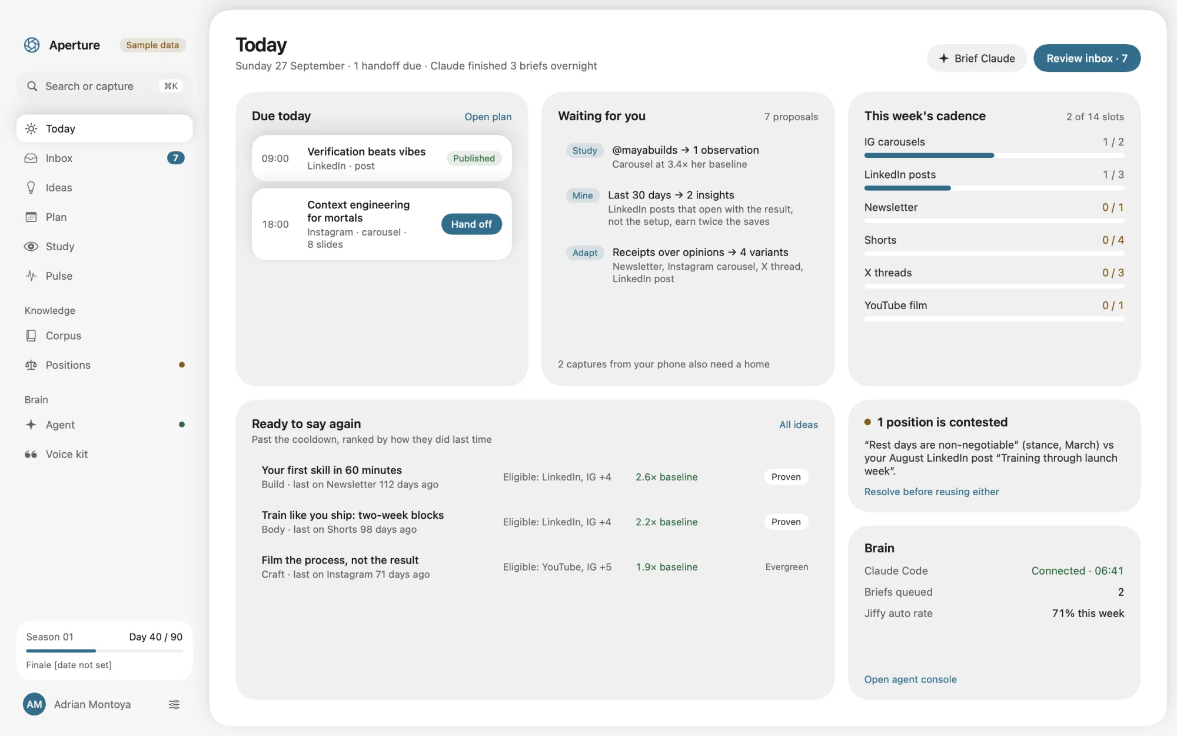The width and height of the screenshot is (1177, 736).
Task: Open the All ideas link
Action: coord(799,425)
